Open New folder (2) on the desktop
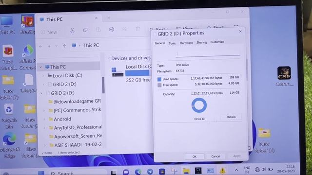 [x=264, y=140]
